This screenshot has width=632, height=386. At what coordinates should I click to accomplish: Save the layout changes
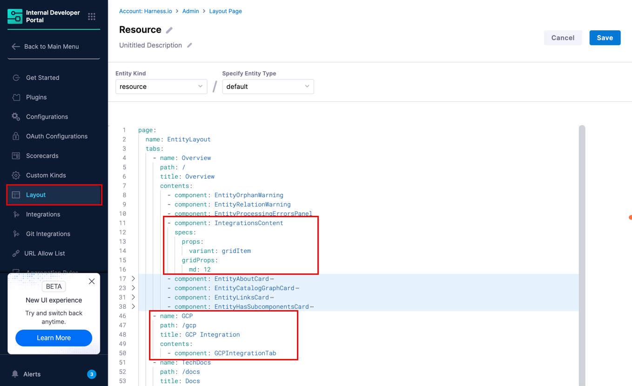pos(605,38)
